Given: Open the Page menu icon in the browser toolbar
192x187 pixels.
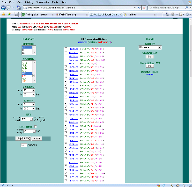Looking at the screenshot, I should tap(181, 14).
